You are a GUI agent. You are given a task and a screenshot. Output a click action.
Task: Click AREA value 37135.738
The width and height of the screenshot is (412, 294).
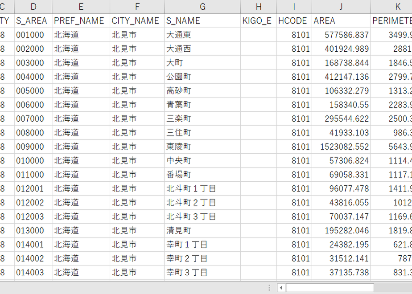coord(341,273)
